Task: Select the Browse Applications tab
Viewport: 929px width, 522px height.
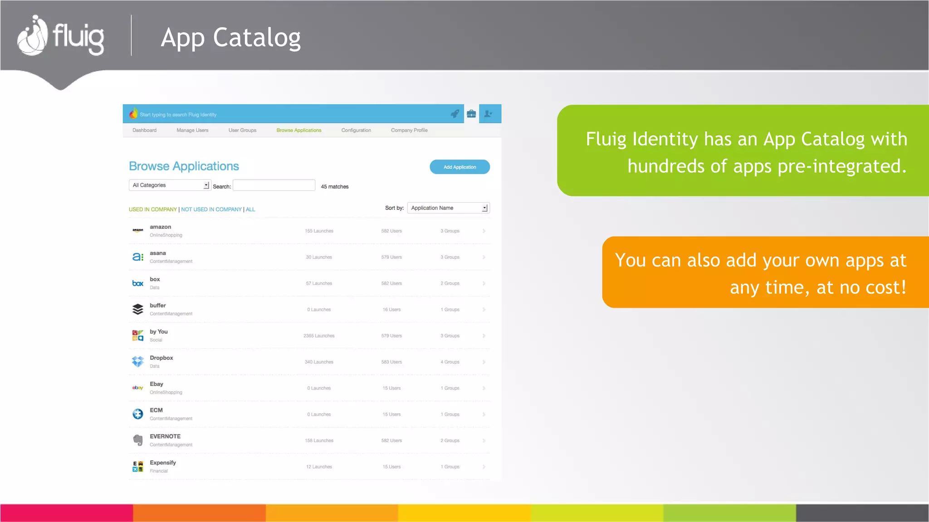Action: click(x=299, y=130)
